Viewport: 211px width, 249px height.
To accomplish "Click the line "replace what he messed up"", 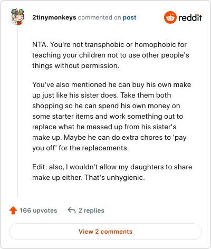I will 104,127.
